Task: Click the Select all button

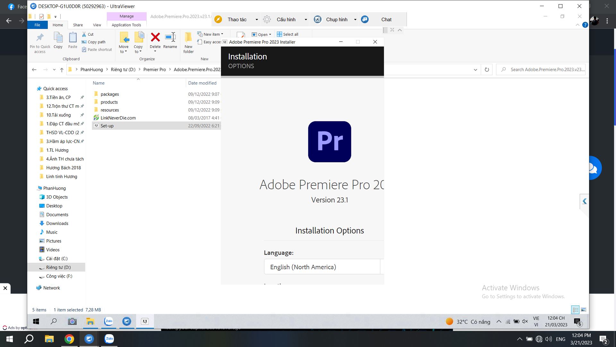Action: coord(288,34)
